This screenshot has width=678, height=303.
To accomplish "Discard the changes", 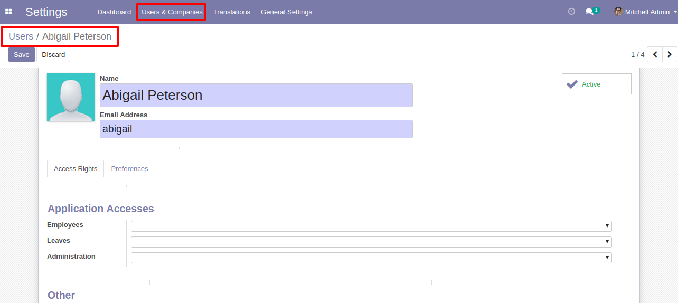I will [x=53, y=55].
